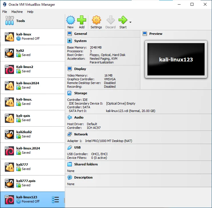212x208 pixels.
Task: Click the kali-linux123 preview thumbnail
Action: pyautogui.click(x=176, y=59)
